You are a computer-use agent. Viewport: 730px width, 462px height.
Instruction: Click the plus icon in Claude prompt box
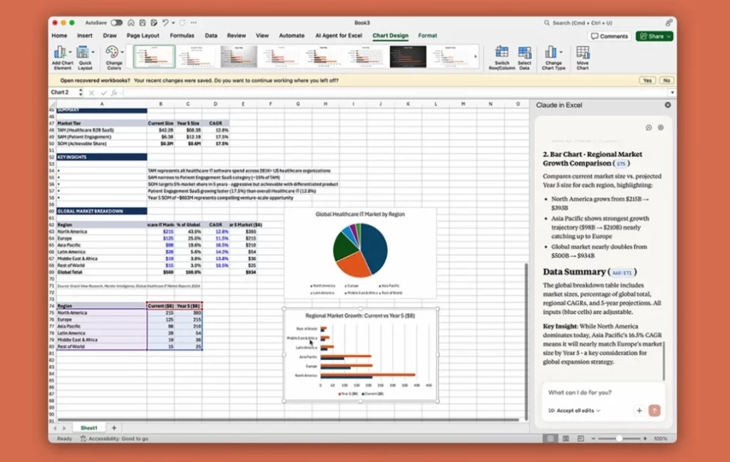639,411
